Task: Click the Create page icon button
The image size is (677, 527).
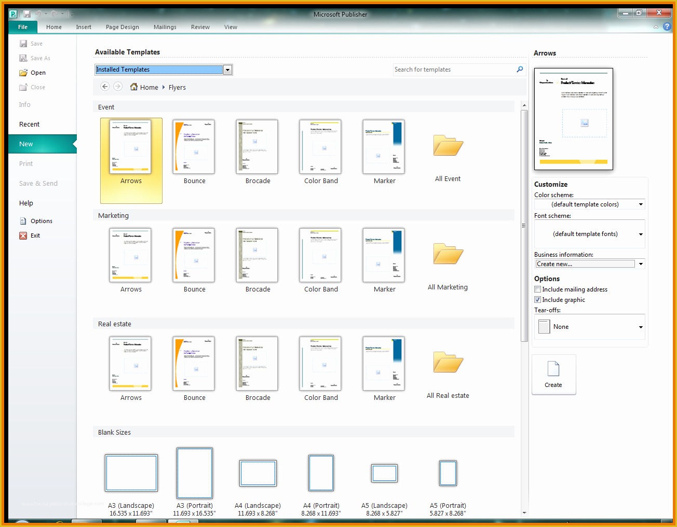Action: pos(553,375)
